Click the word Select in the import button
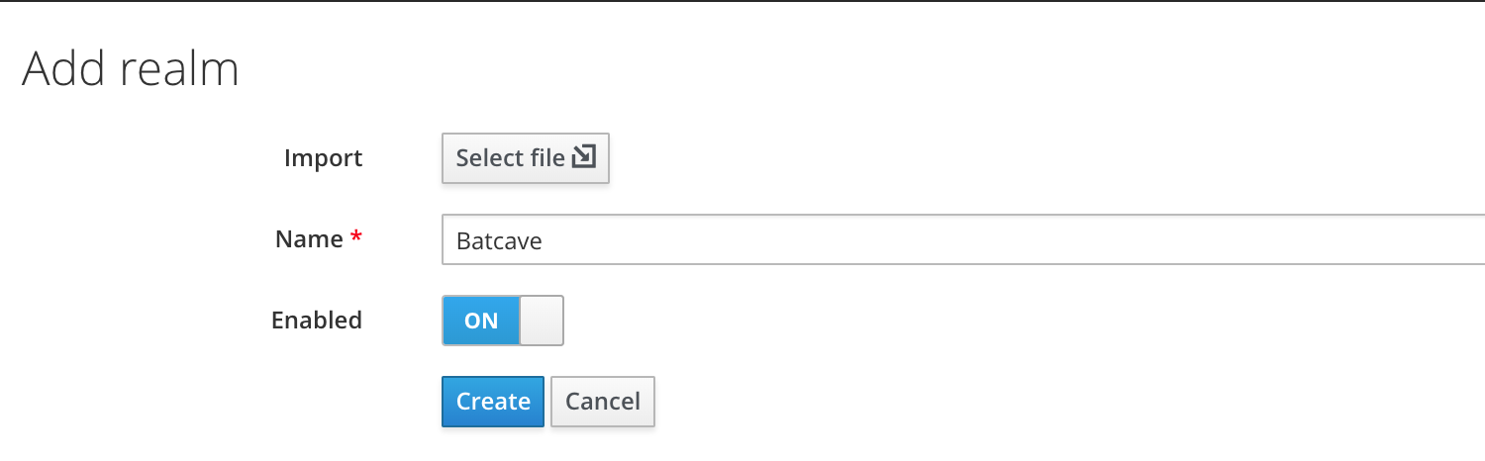The image size is (1485, 461). 488,158
